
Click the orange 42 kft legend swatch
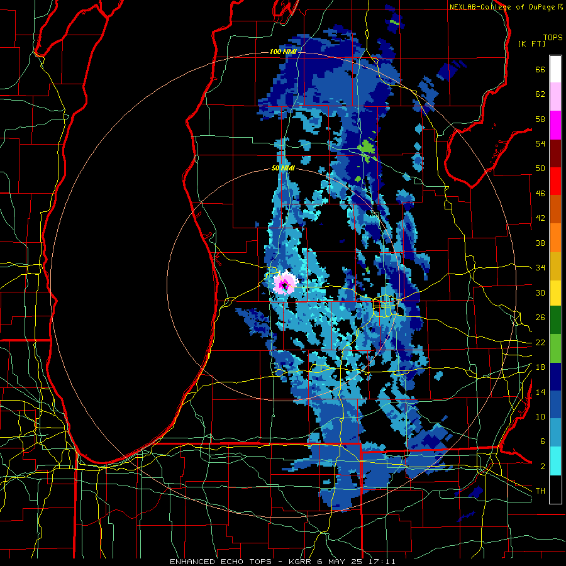555,238
